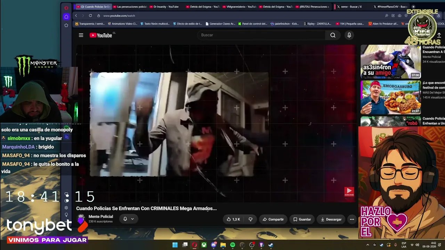Click the YouTube search magnifier button

tap(333, 35)
